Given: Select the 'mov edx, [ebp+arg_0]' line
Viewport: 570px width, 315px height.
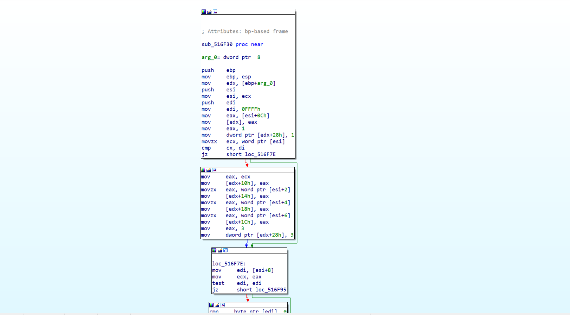Looking at the screenshot, I should point(238,83).
